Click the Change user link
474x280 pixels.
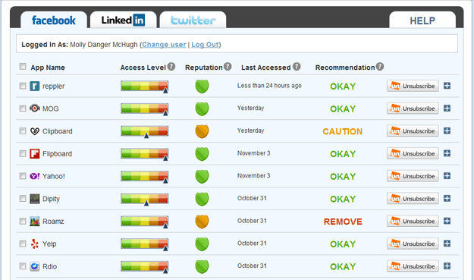[164, 45]
